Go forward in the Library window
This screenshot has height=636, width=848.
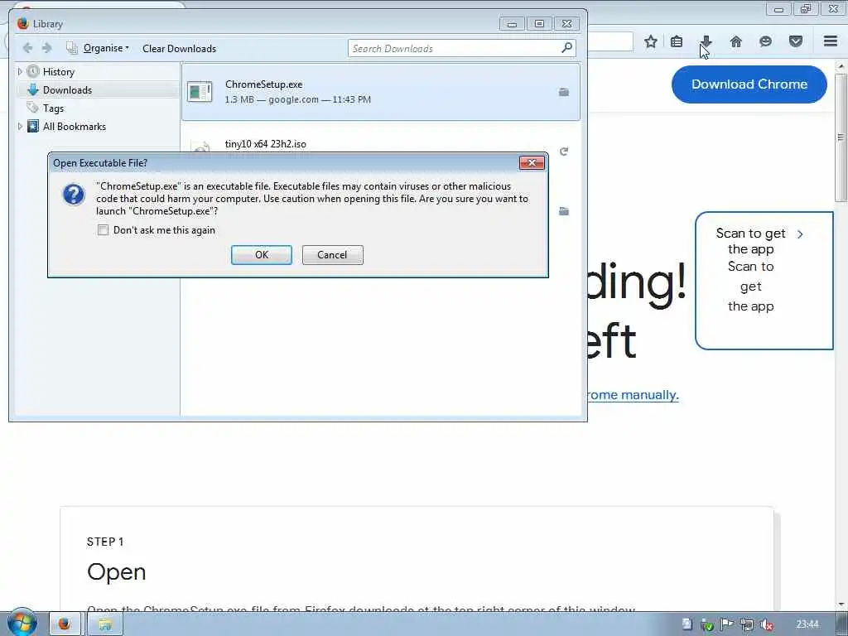pyautogui.click(x=47, y=48)
